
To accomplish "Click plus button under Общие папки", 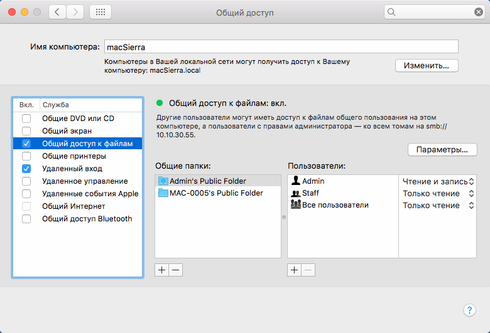I will click(x=161, y=270).
